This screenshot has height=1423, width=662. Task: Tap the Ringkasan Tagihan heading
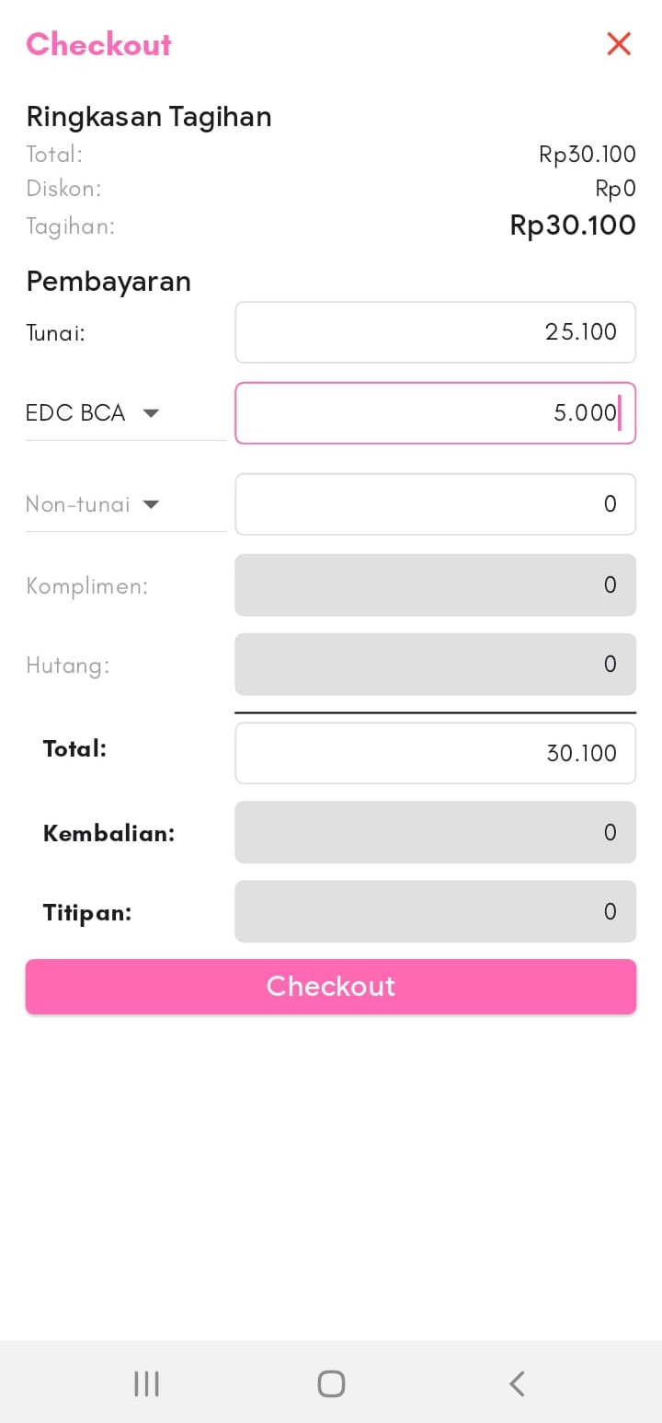[x=149, y=117]
